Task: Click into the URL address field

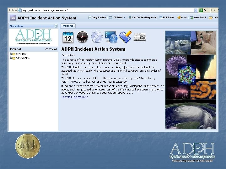Action: click(x=108, y=10)
